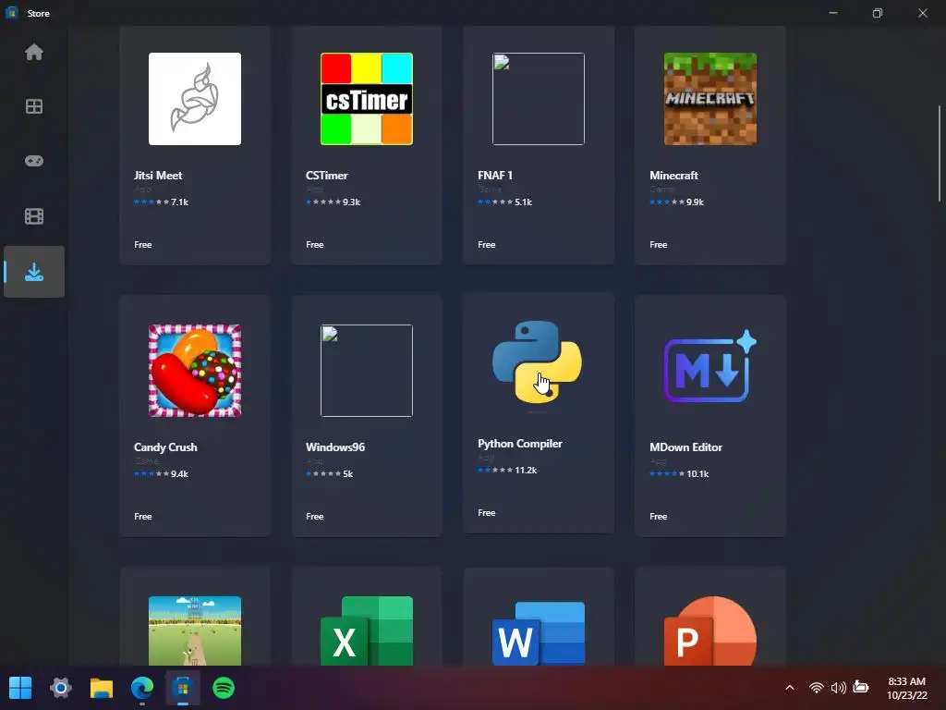The image size is (946, 710).
Task: Open the Home sidebar icon
Action: pyautogui.click(x=34, y=53)
